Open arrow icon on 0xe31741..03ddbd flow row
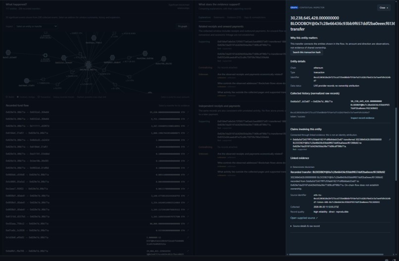 coord(188,154)
